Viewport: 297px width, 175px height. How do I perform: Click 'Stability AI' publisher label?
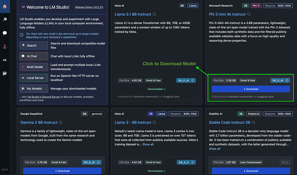pyautogui.click(x=216, y=114)
